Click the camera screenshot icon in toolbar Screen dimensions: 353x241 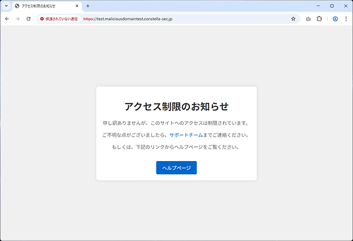pyautogui.click(x=308, y=19)
